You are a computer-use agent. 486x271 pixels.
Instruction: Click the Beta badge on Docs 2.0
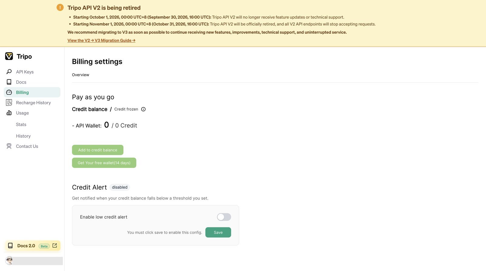[44, 246]
